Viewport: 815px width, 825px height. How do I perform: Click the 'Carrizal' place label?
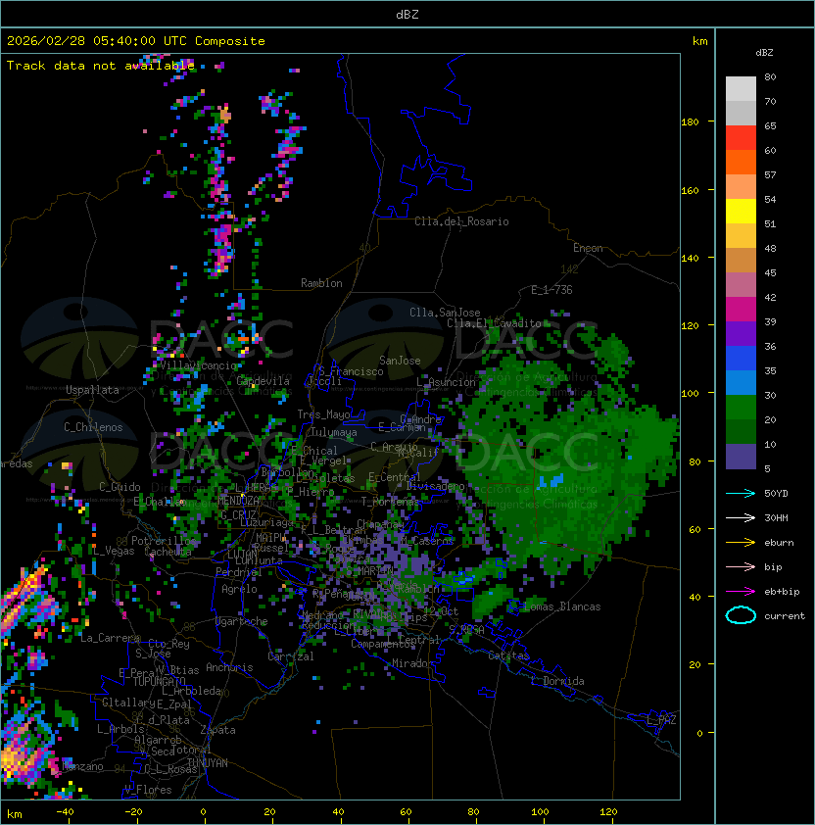tap(291, 656)
